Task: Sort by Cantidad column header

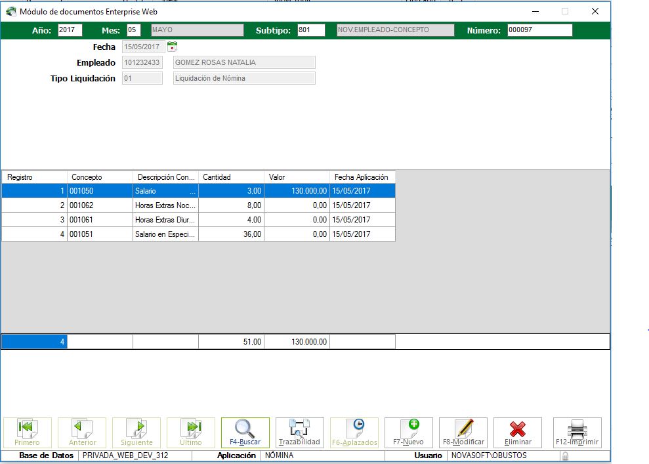Action: (231, 177)
